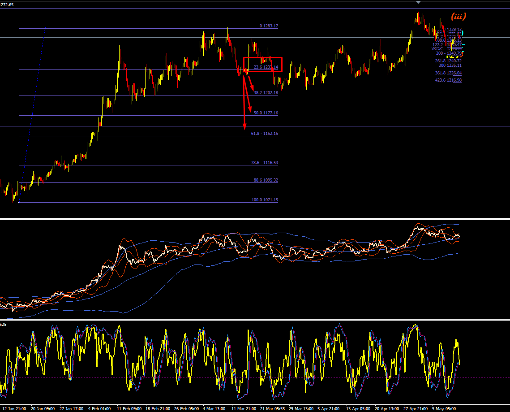Click the chart shift triangle marker at top
The height and width of the screenshot is (412, 510).
[x=418, y=2]
